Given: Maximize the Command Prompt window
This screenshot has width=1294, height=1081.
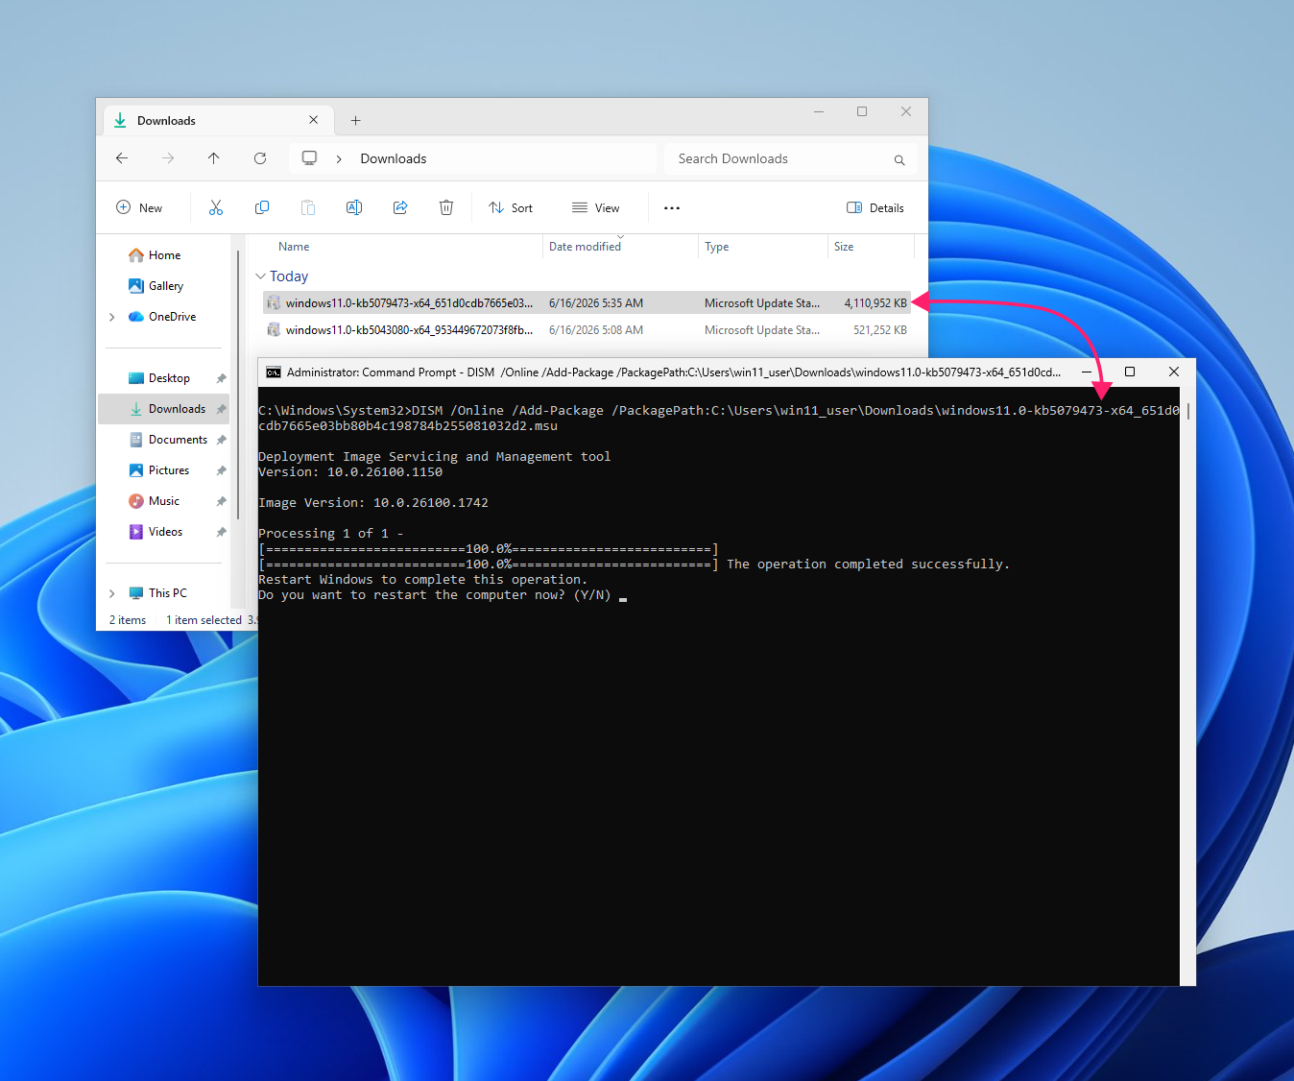Looking at the screenshot, I should (1130, 372).
